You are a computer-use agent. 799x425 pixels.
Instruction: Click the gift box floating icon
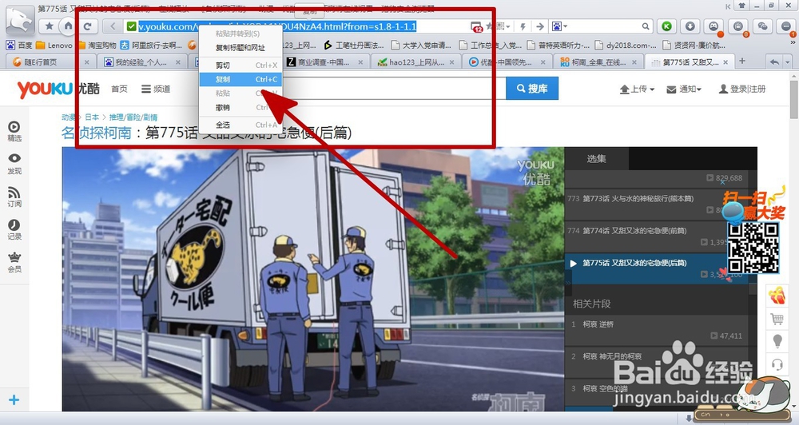point(777,295)
